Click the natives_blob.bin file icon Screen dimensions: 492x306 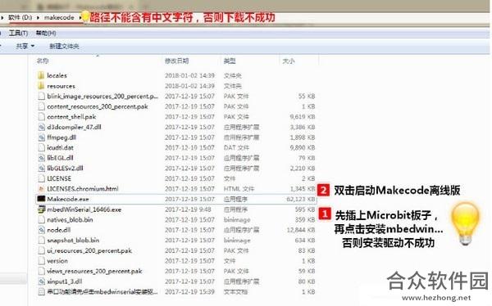click(41, 219)
